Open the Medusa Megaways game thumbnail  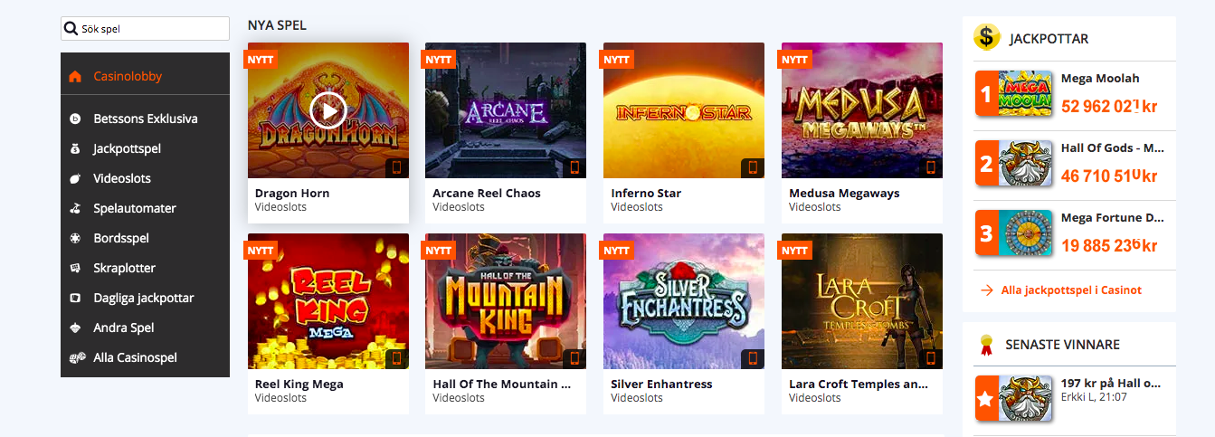coord(862,110)
